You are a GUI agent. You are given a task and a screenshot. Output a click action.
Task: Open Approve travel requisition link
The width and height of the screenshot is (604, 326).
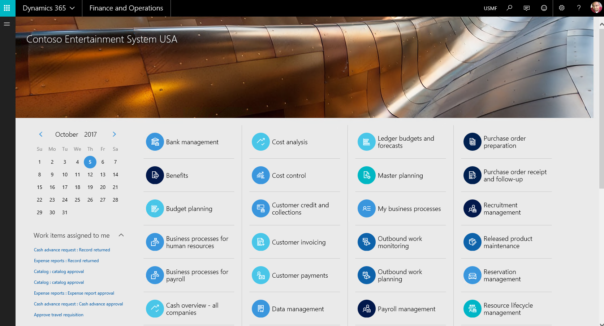[x=59, y=315]
